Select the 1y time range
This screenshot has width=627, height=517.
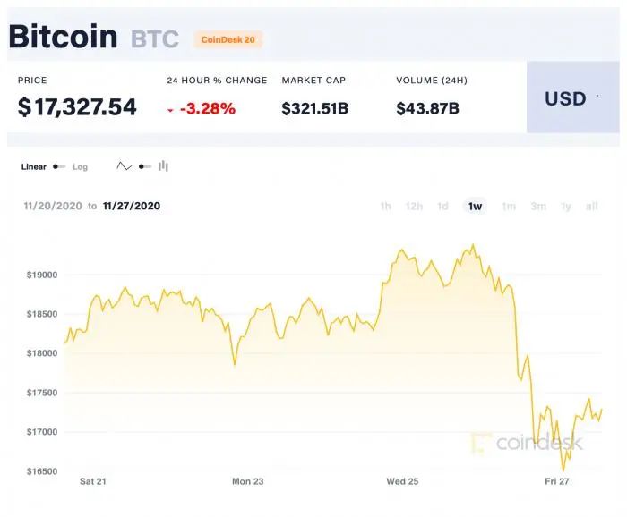[565, 206]
